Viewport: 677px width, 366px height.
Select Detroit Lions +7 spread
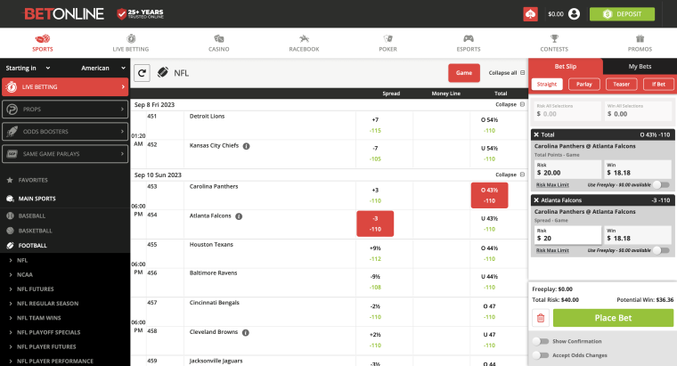pos(375,126)
